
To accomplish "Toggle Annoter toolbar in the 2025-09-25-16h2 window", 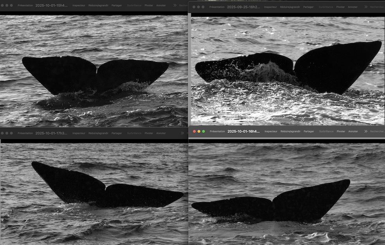I will (353, 7).
